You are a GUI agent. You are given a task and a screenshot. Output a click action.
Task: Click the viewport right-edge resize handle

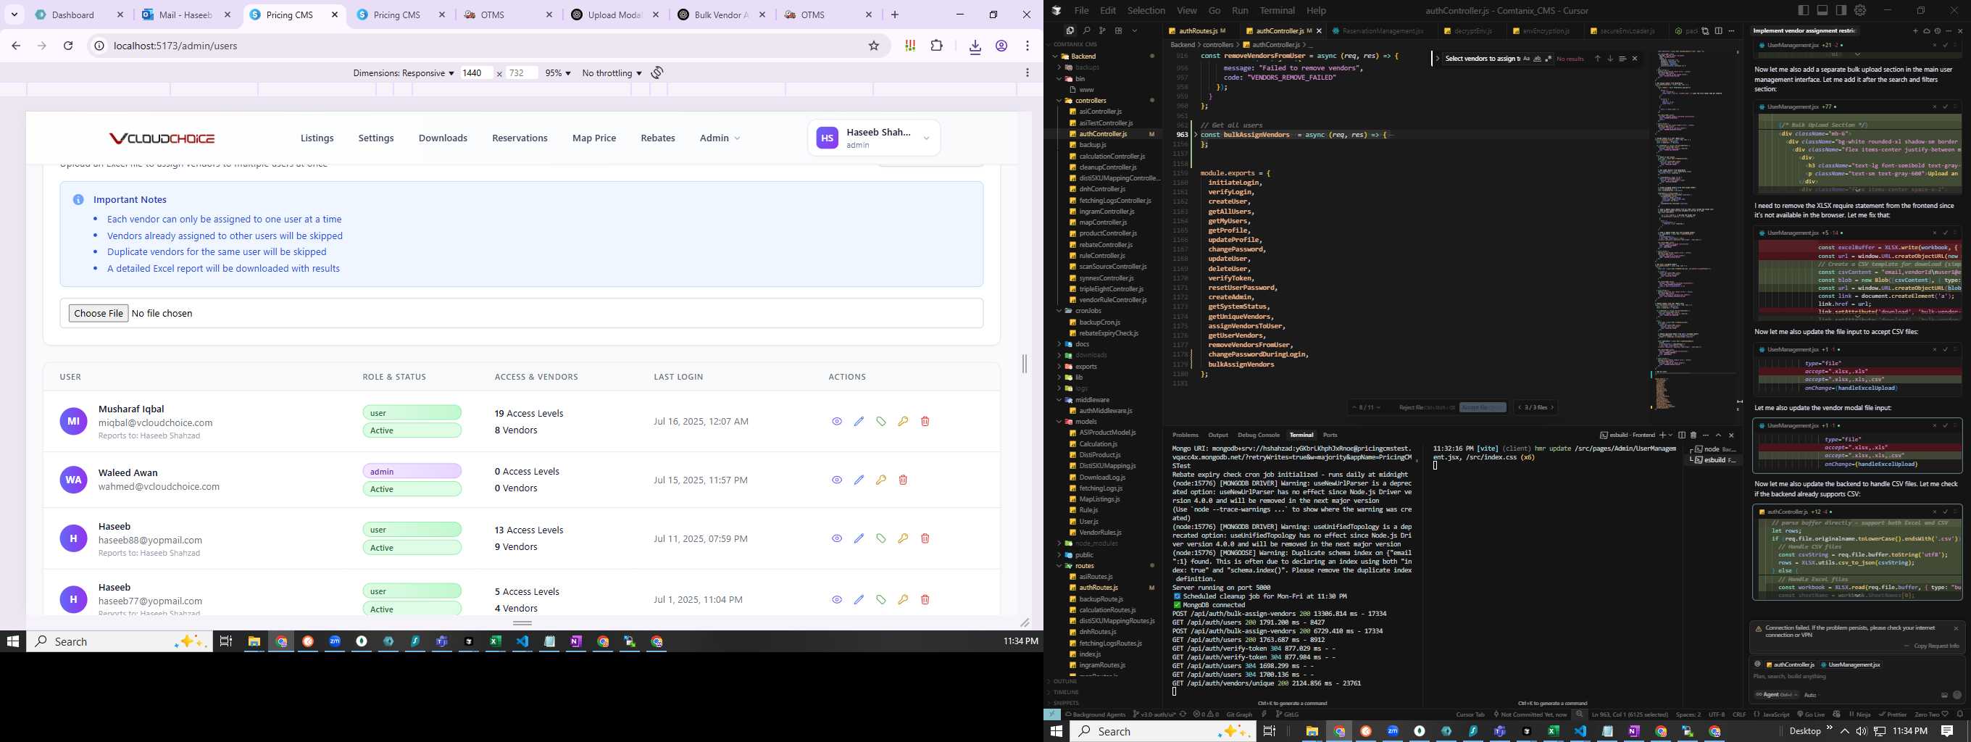point(1025,364)
